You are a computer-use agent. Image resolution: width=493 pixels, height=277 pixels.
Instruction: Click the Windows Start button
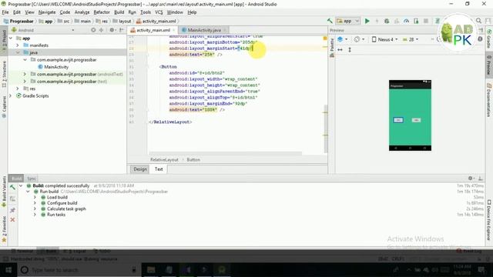tap(8, 270)
